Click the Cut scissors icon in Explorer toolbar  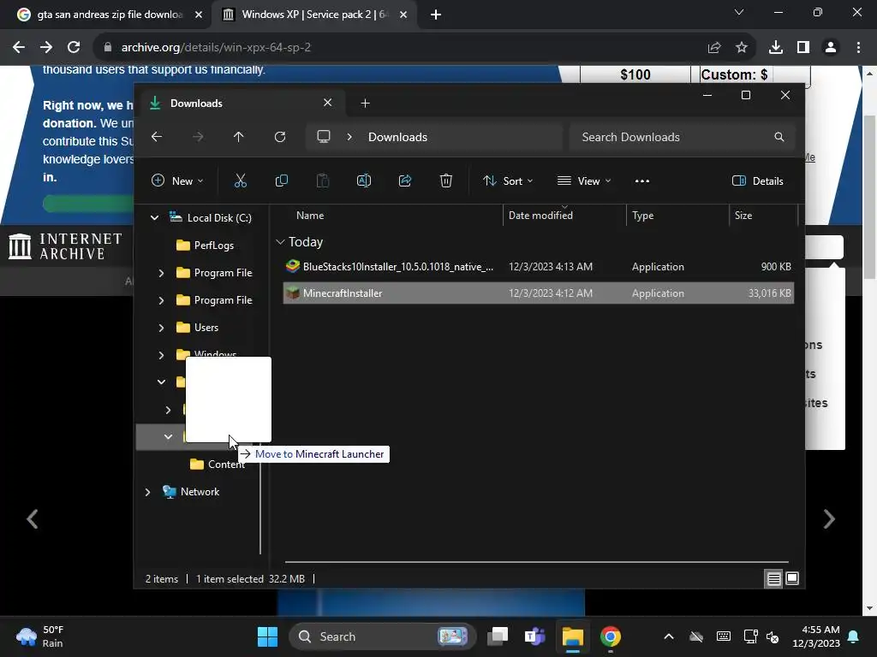[240, 181]
